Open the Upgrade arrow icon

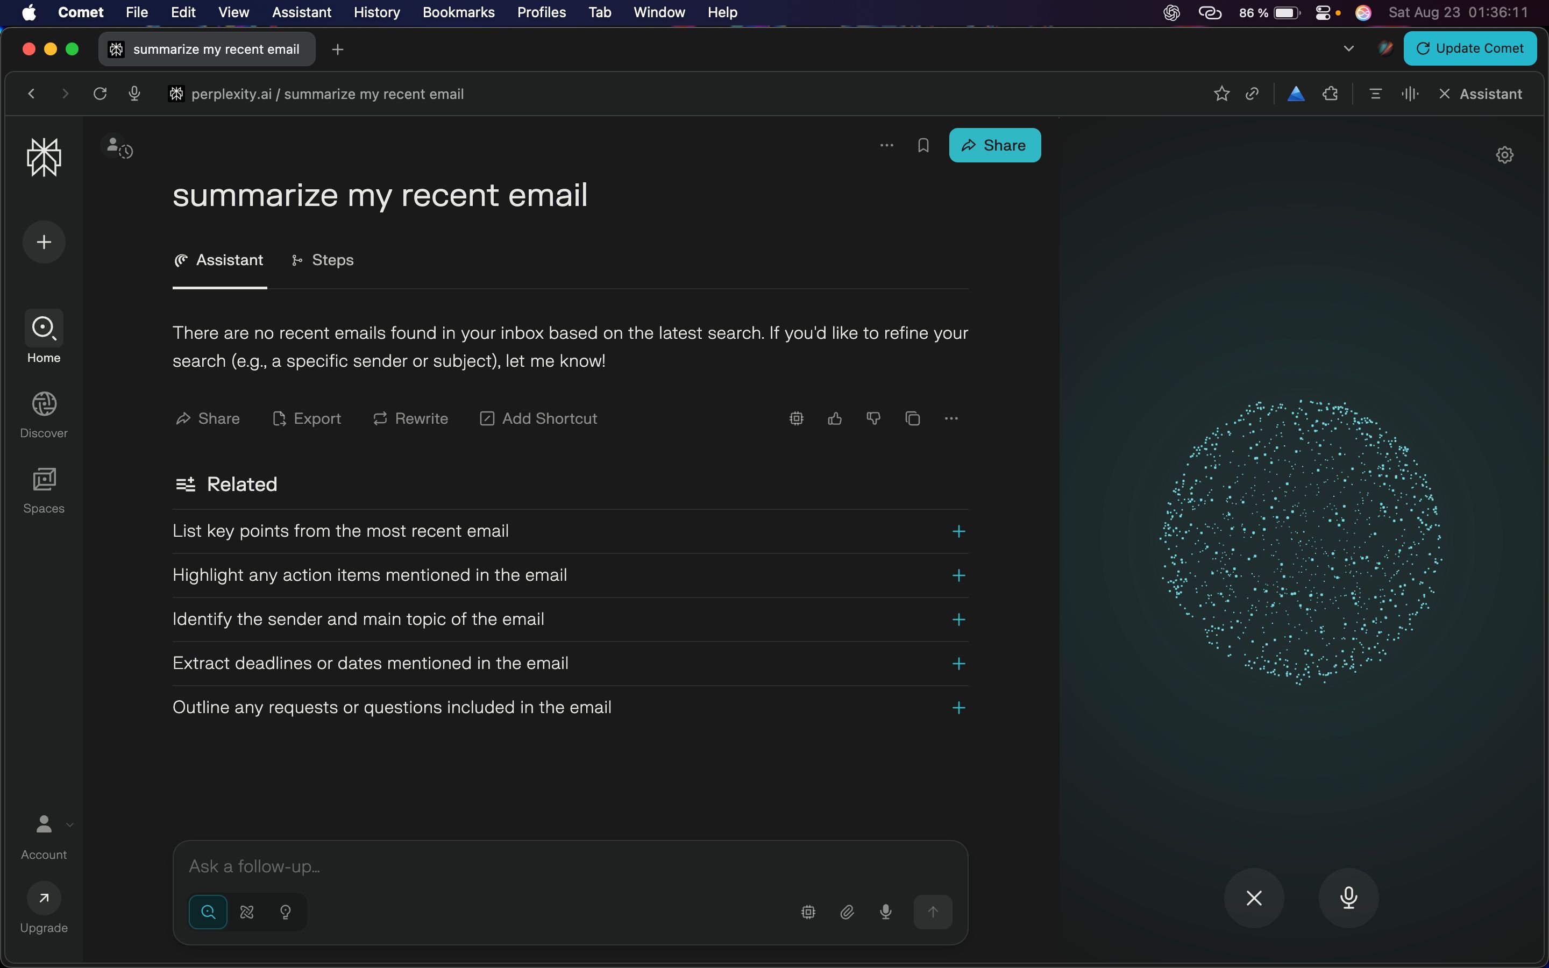[x=44, y=898]
